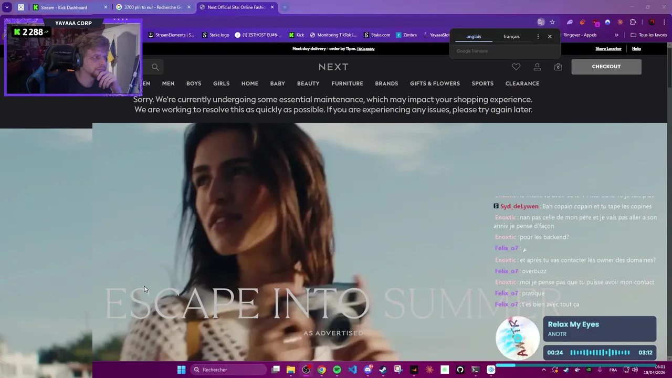Screen dimensions: 672x378
Task: Open the wishlist heart icon
Action: pos(516,67)
